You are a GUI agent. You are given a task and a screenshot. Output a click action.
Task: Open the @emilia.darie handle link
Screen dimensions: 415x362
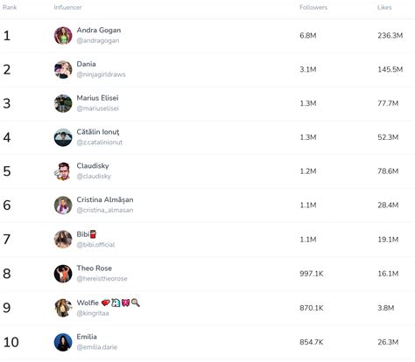(x=97, y=347)
